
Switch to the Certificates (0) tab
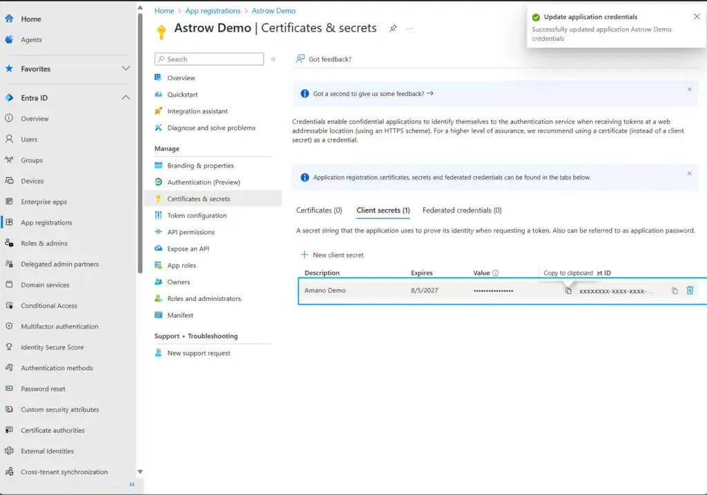[x=319, y=211]
